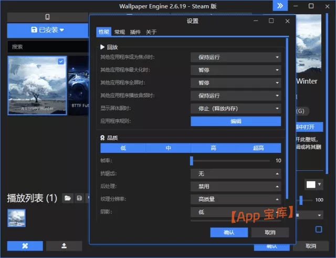Toggle the checkmark on A Lonely Winter
This screenshot has width=336, height=258.
61,61
